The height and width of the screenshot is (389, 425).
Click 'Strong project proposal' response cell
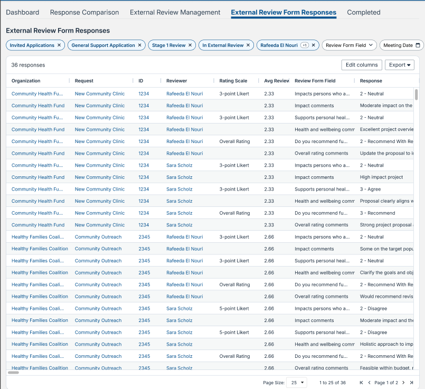coord(386,225)
